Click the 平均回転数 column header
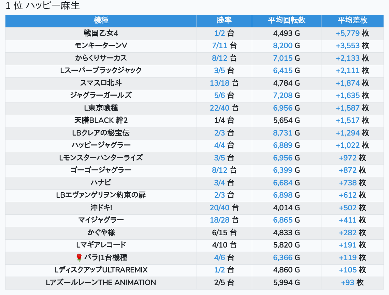The height and width of the screenshot is (295, 389). (287, 20)
